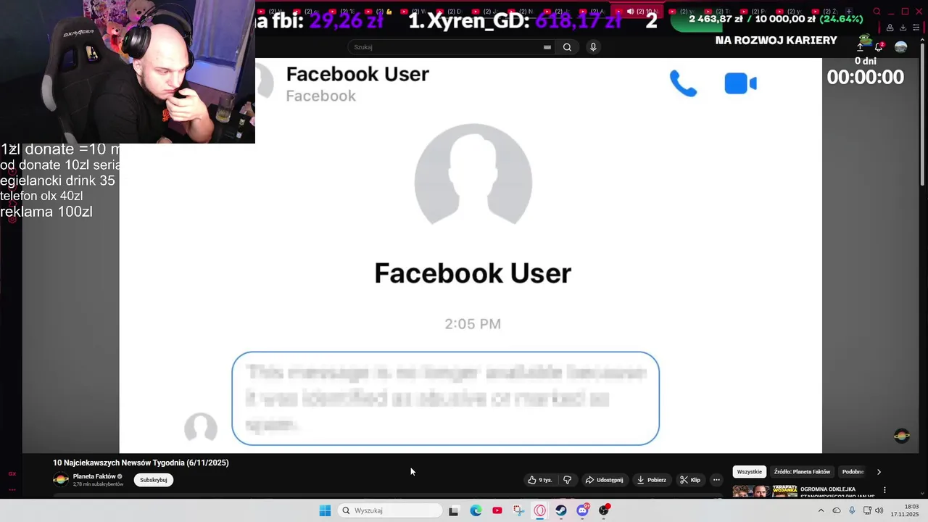928x522 pixels.
Task: Open red YouTube app on taskbar
Action: (x=497, y=510)
